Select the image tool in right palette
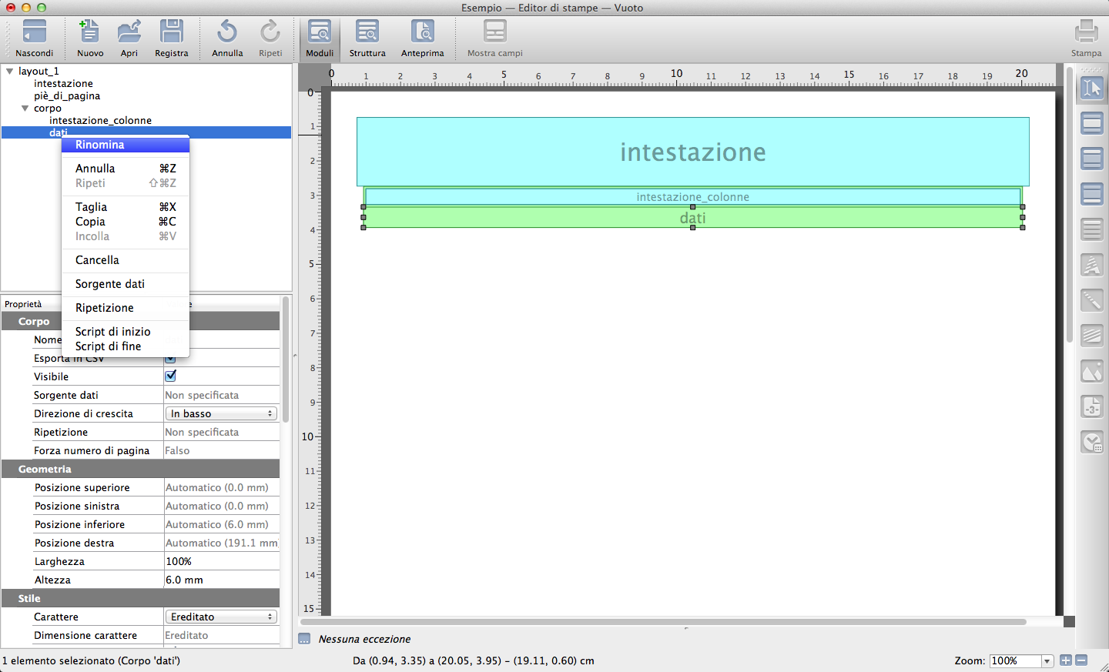 tap(1092, 372)
